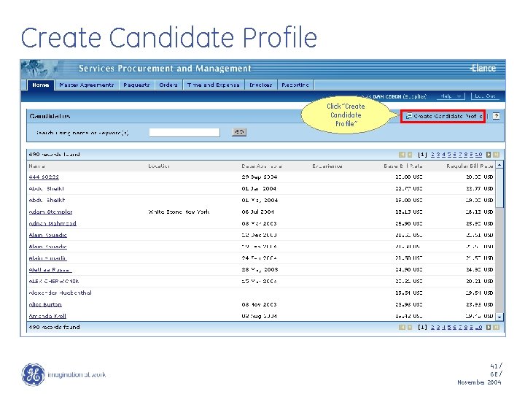Open Amanda Kroll candidate link
This screenshot has height=394, width=525.
47,316
